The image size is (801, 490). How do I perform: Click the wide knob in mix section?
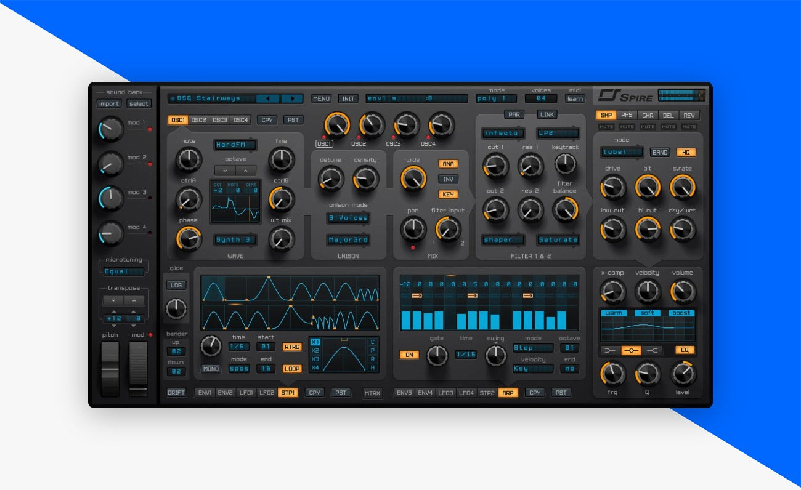[413, 179]
